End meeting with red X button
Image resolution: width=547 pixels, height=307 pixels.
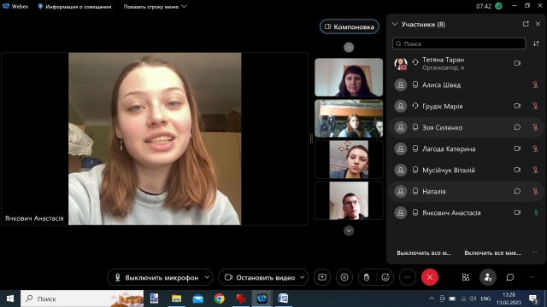tap(430, 277)
